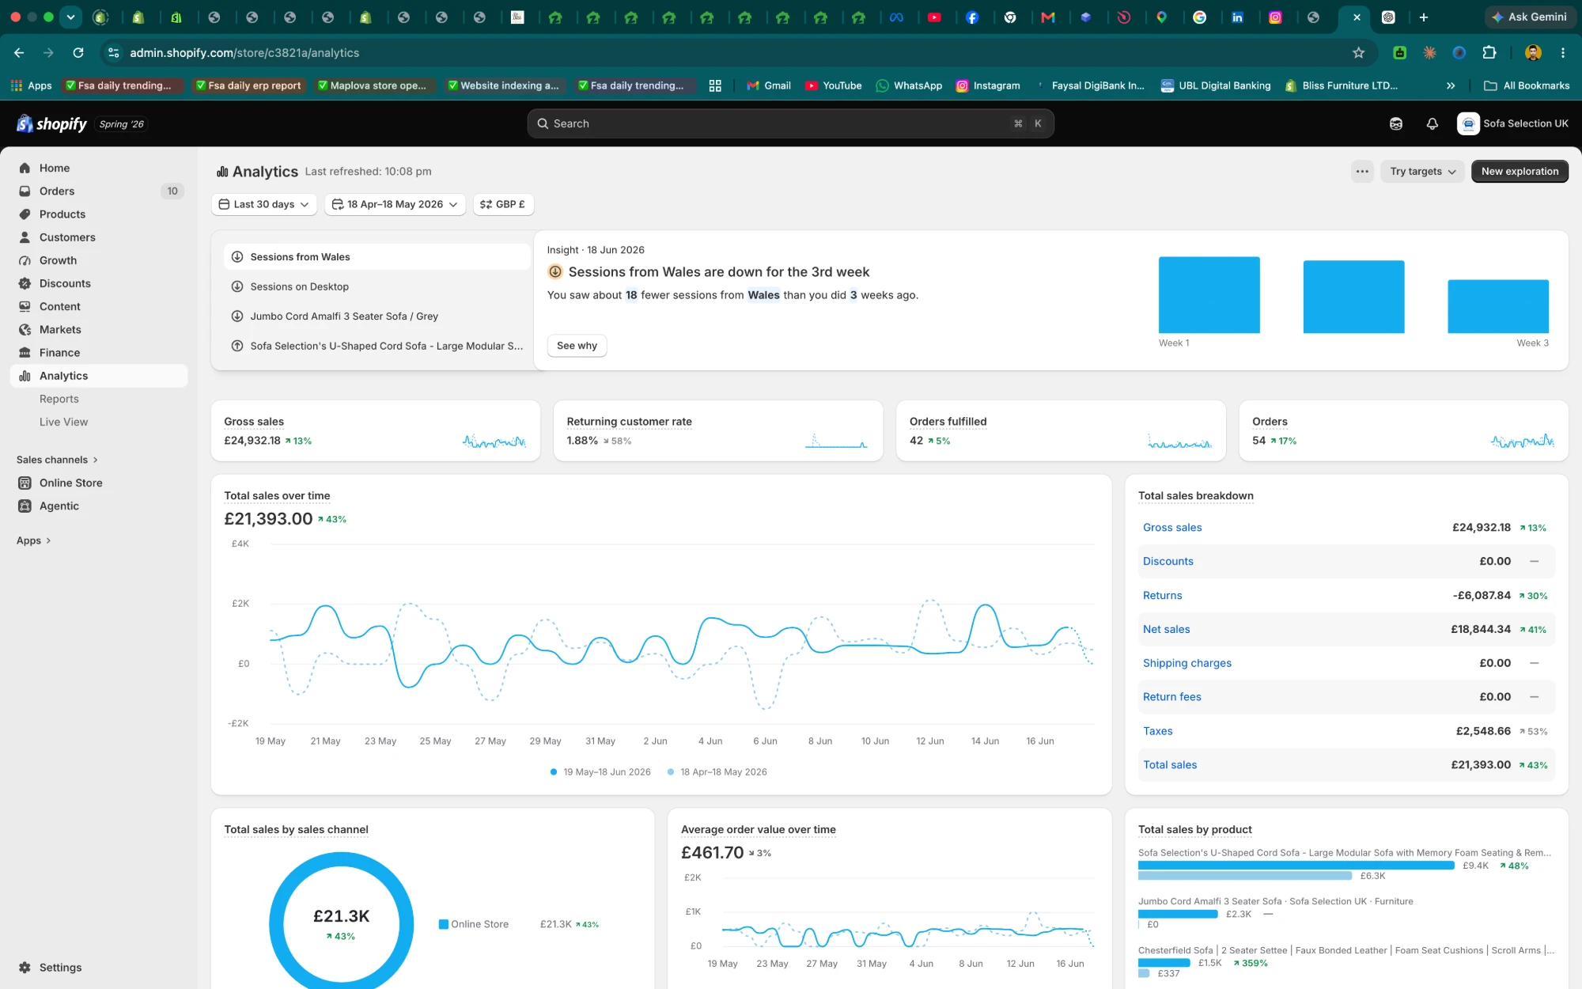
Task: Click the browser back arrow
Action: (19, 52)
